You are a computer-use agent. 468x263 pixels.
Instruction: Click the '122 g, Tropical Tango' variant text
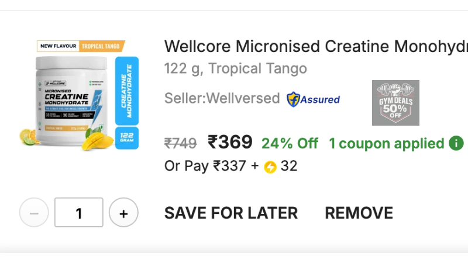pyautogui.click(x=235, y=68)
